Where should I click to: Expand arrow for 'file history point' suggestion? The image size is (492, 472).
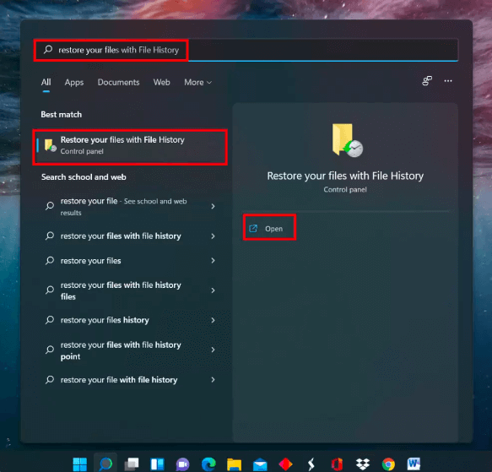213,350
